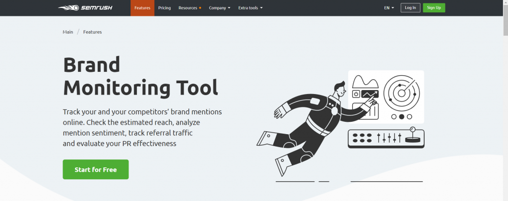
Task: Open the EN language selector
Action: 389,8
